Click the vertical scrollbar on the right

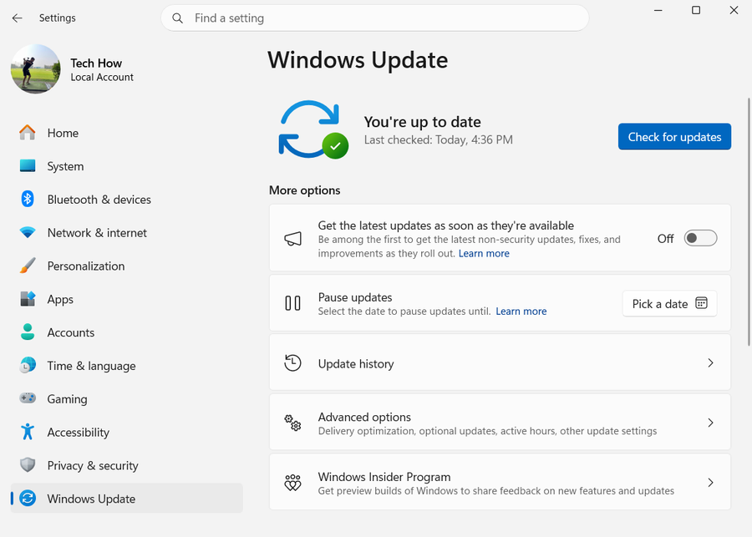point(749,221)
